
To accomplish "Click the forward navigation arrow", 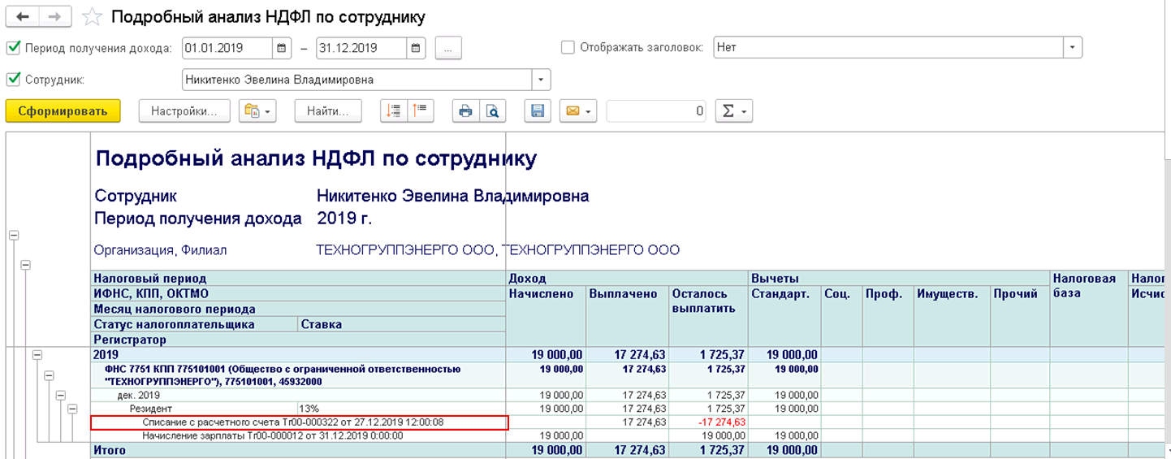I will click(54, 16).
